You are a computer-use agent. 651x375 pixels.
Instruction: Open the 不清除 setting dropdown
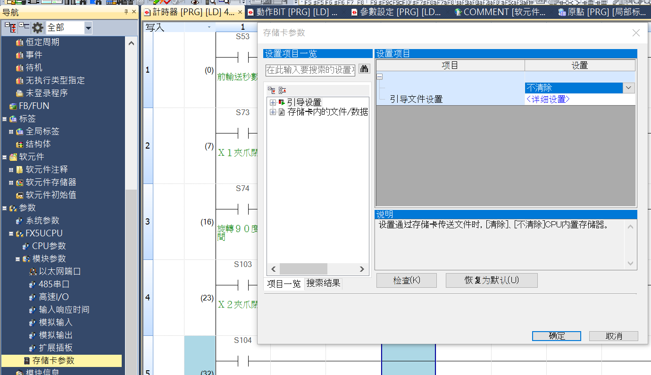[x=628, y=88]
